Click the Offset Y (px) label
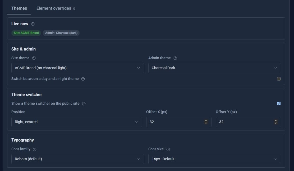The width and height of the screenshot is (294, 171). point(226,112)
